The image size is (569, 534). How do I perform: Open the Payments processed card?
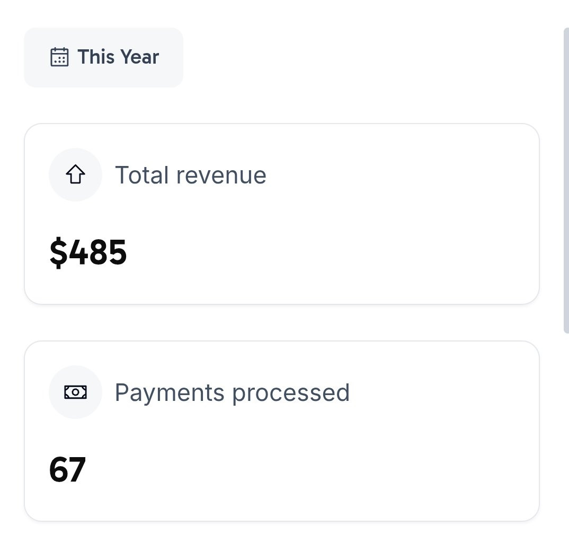pos(281,431)
